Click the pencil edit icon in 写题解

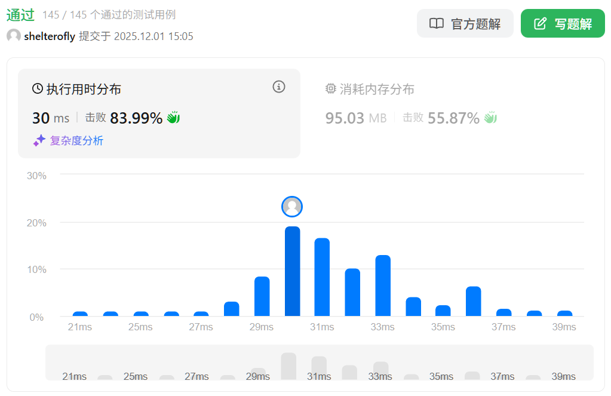coord(540,24)
